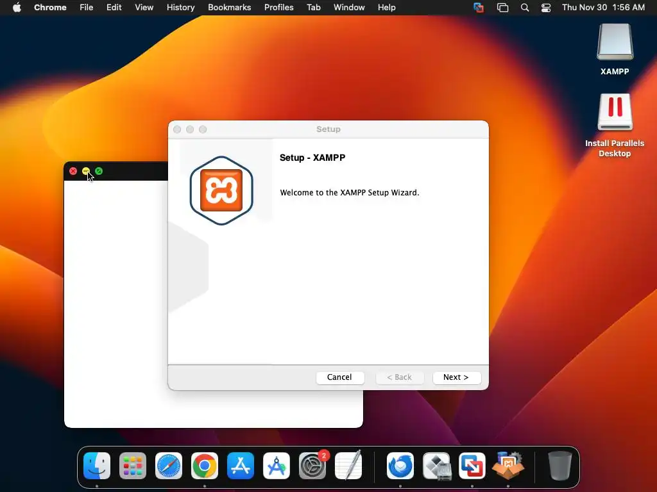Open the Window menu

click(349, 7)
